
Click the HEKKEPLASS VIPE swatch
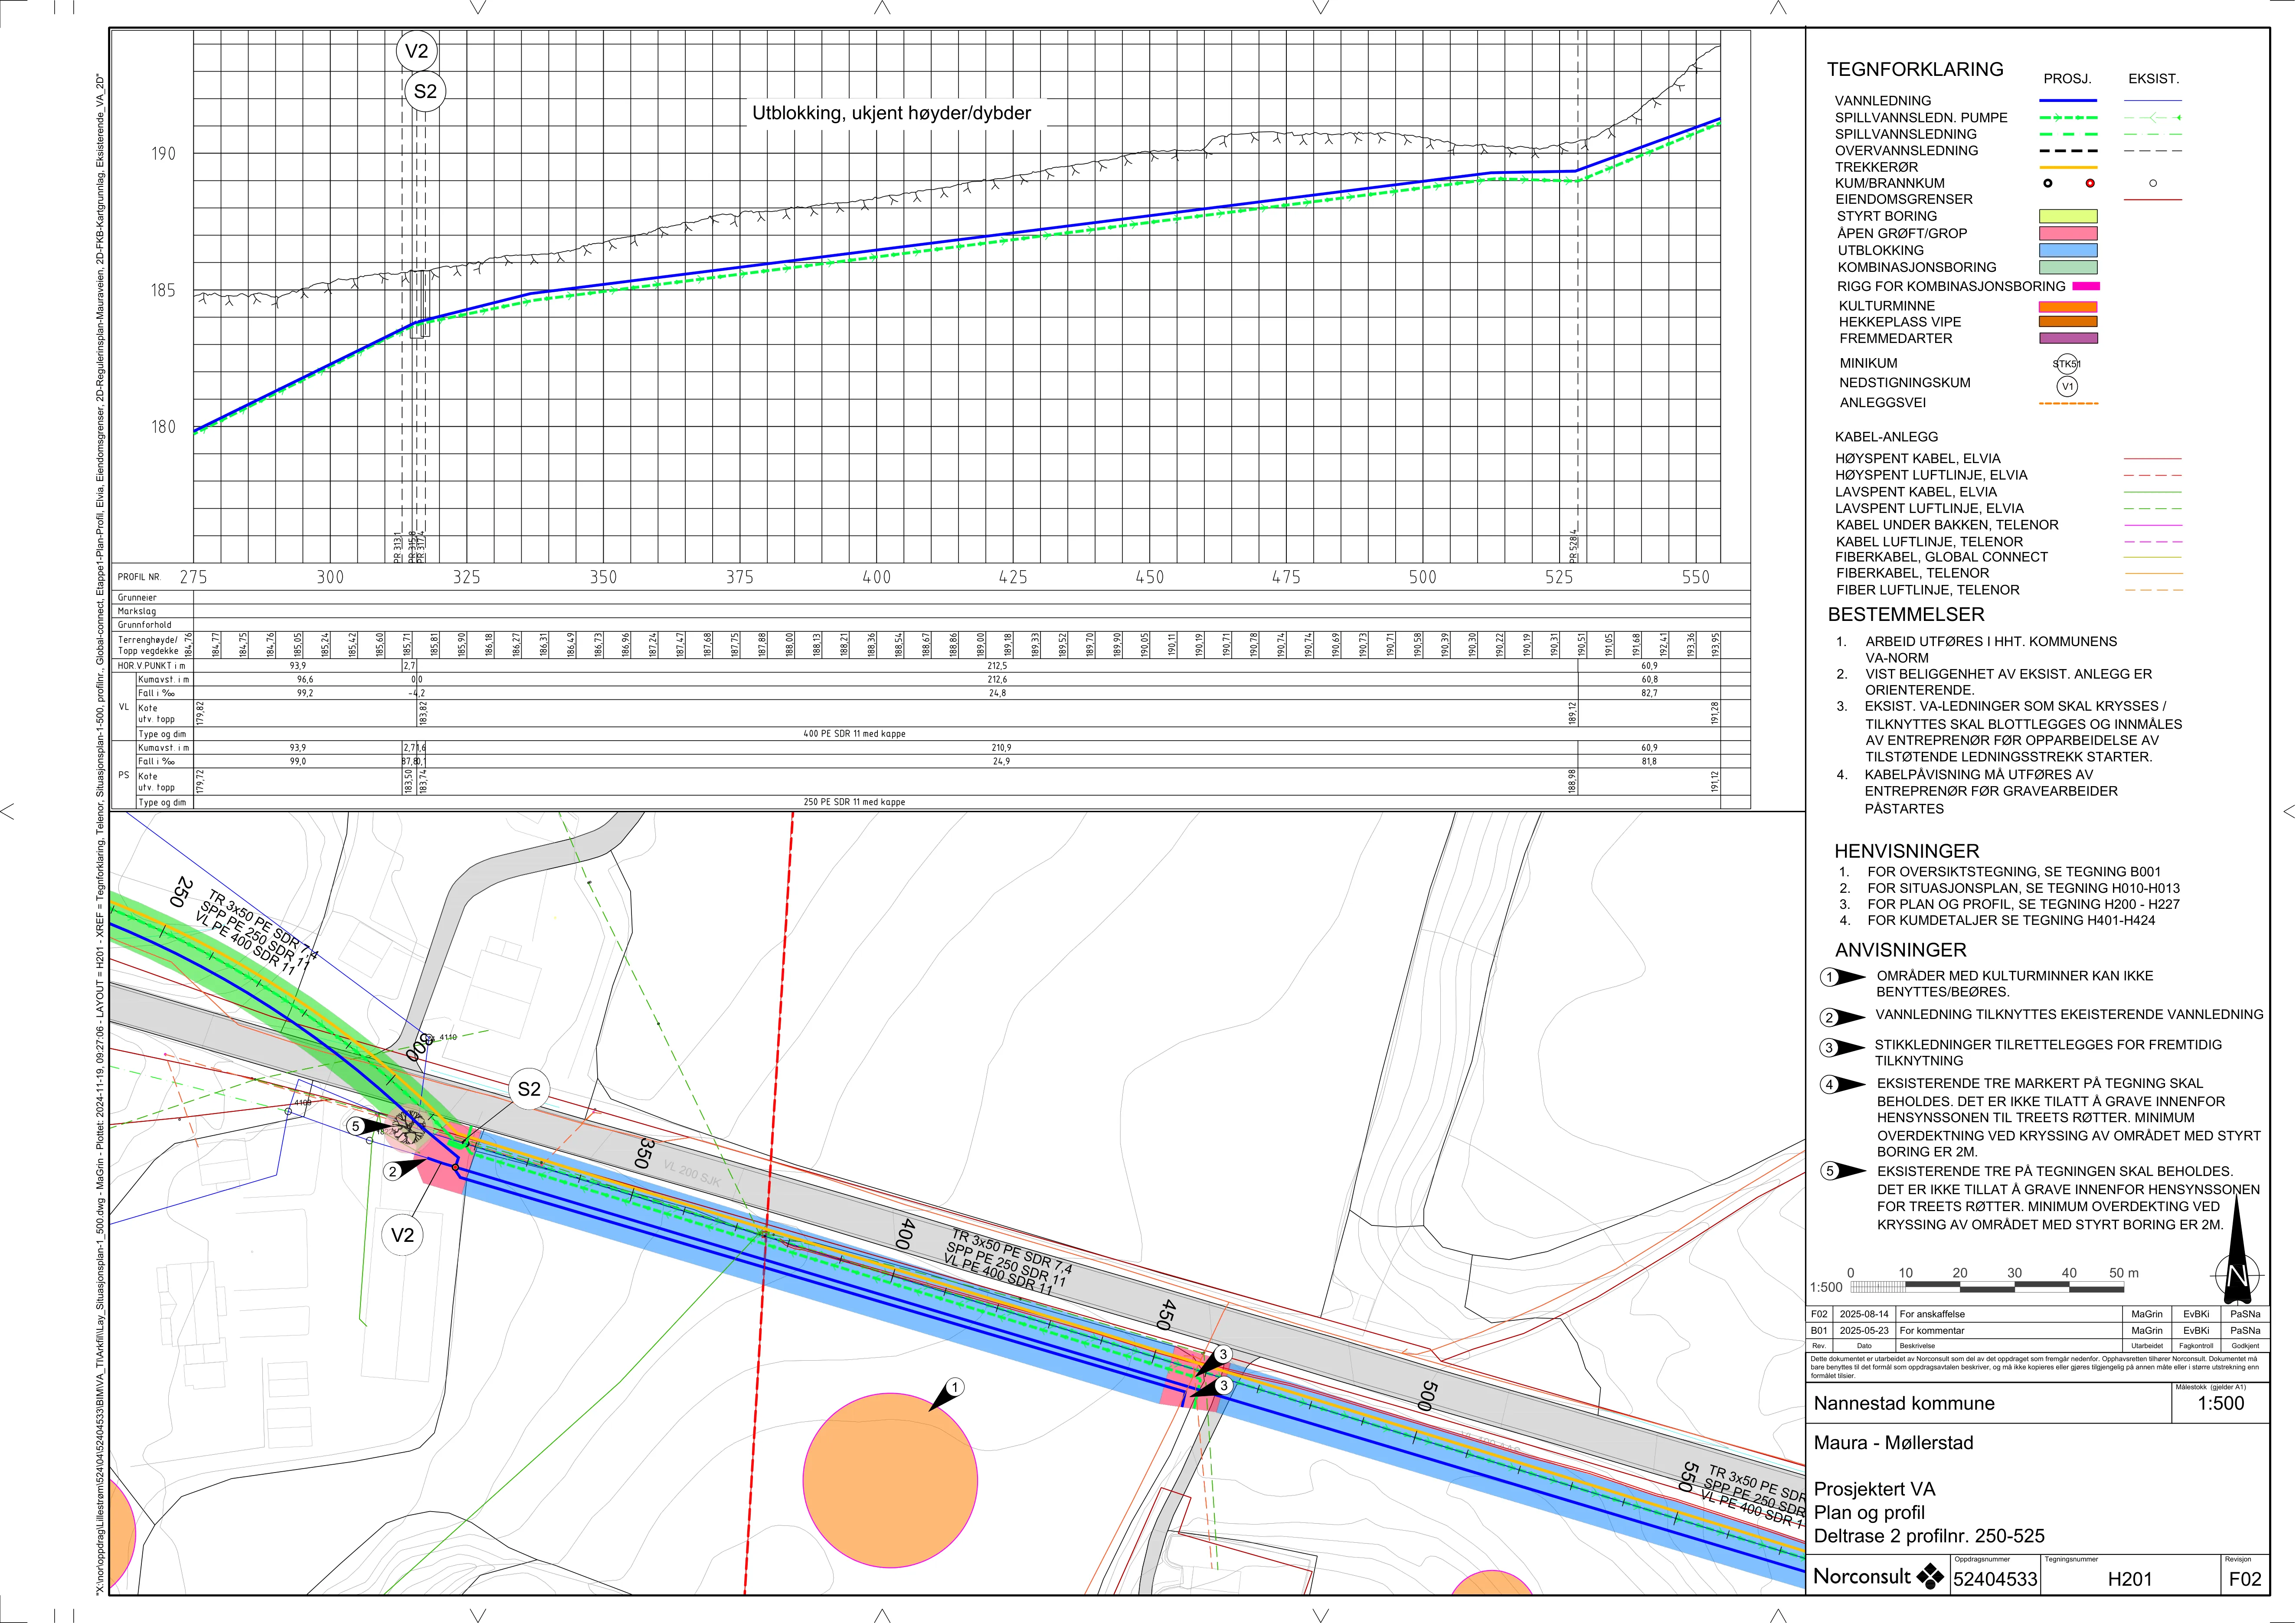[2068, 322]
